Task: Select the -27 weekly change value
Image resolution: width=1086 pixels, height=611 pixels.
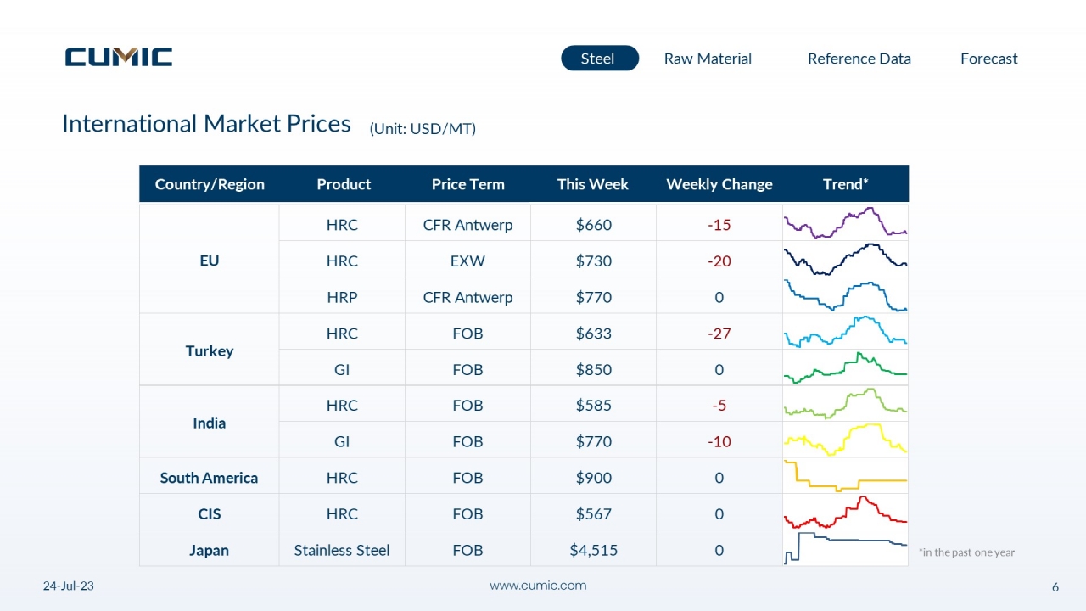Action: (719, 334)
